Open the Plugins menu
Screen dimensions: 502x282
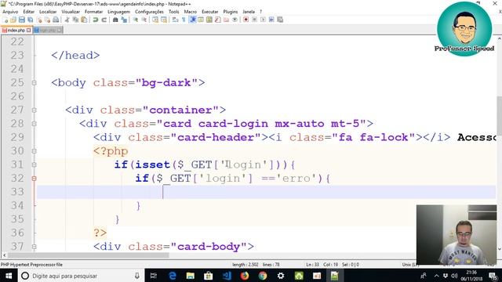230,12
